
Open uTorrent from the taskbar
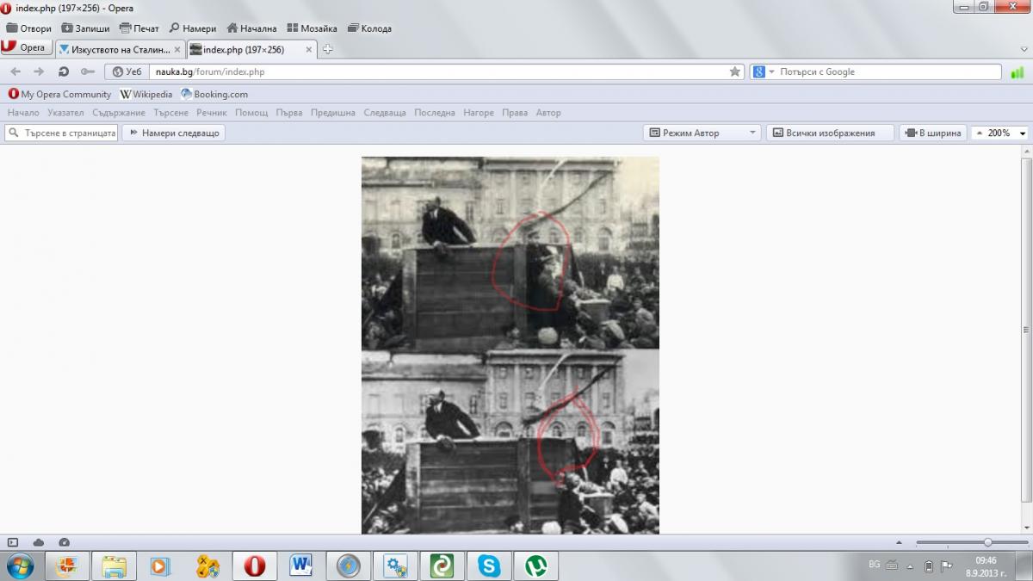pyautogui.click(x=535, y=566)
